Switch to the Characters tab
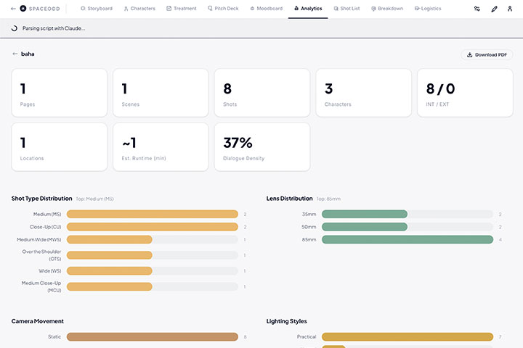The width and height of the screenshot is (523, 348). pyautogui.click(x=139, y=9)
